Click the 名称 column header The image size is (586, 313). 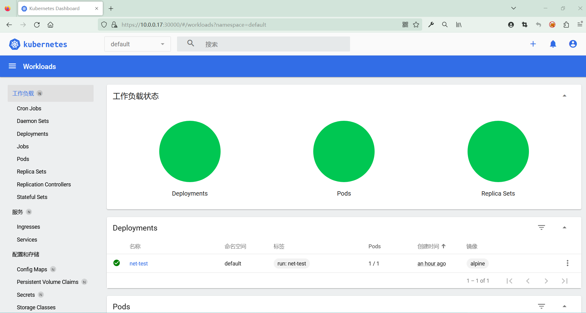[x=135, y=246]
